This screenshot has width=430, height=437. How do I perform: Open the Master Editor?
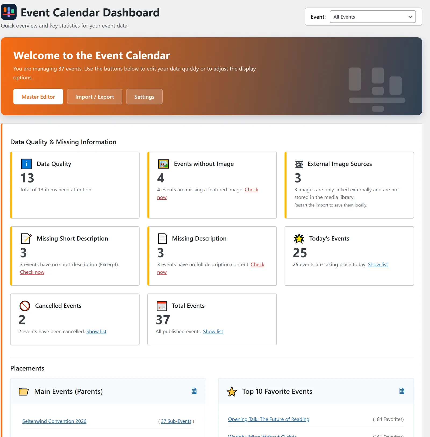(x=38, y=96)
